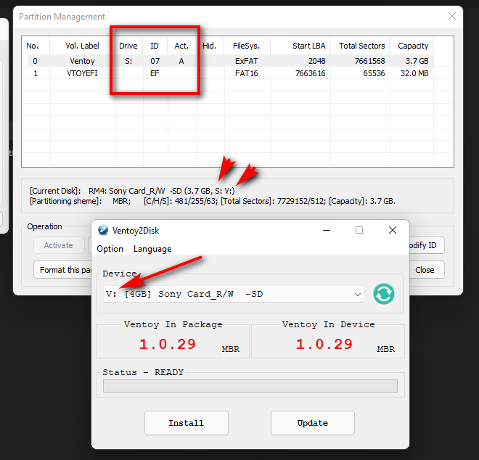Click the 3.7 GB capacity cell
The image size is (479, 460).
point(417,61)
